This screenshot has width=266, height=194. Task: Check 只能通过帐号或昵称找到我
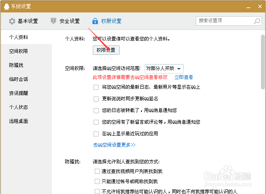click(97, 182)
